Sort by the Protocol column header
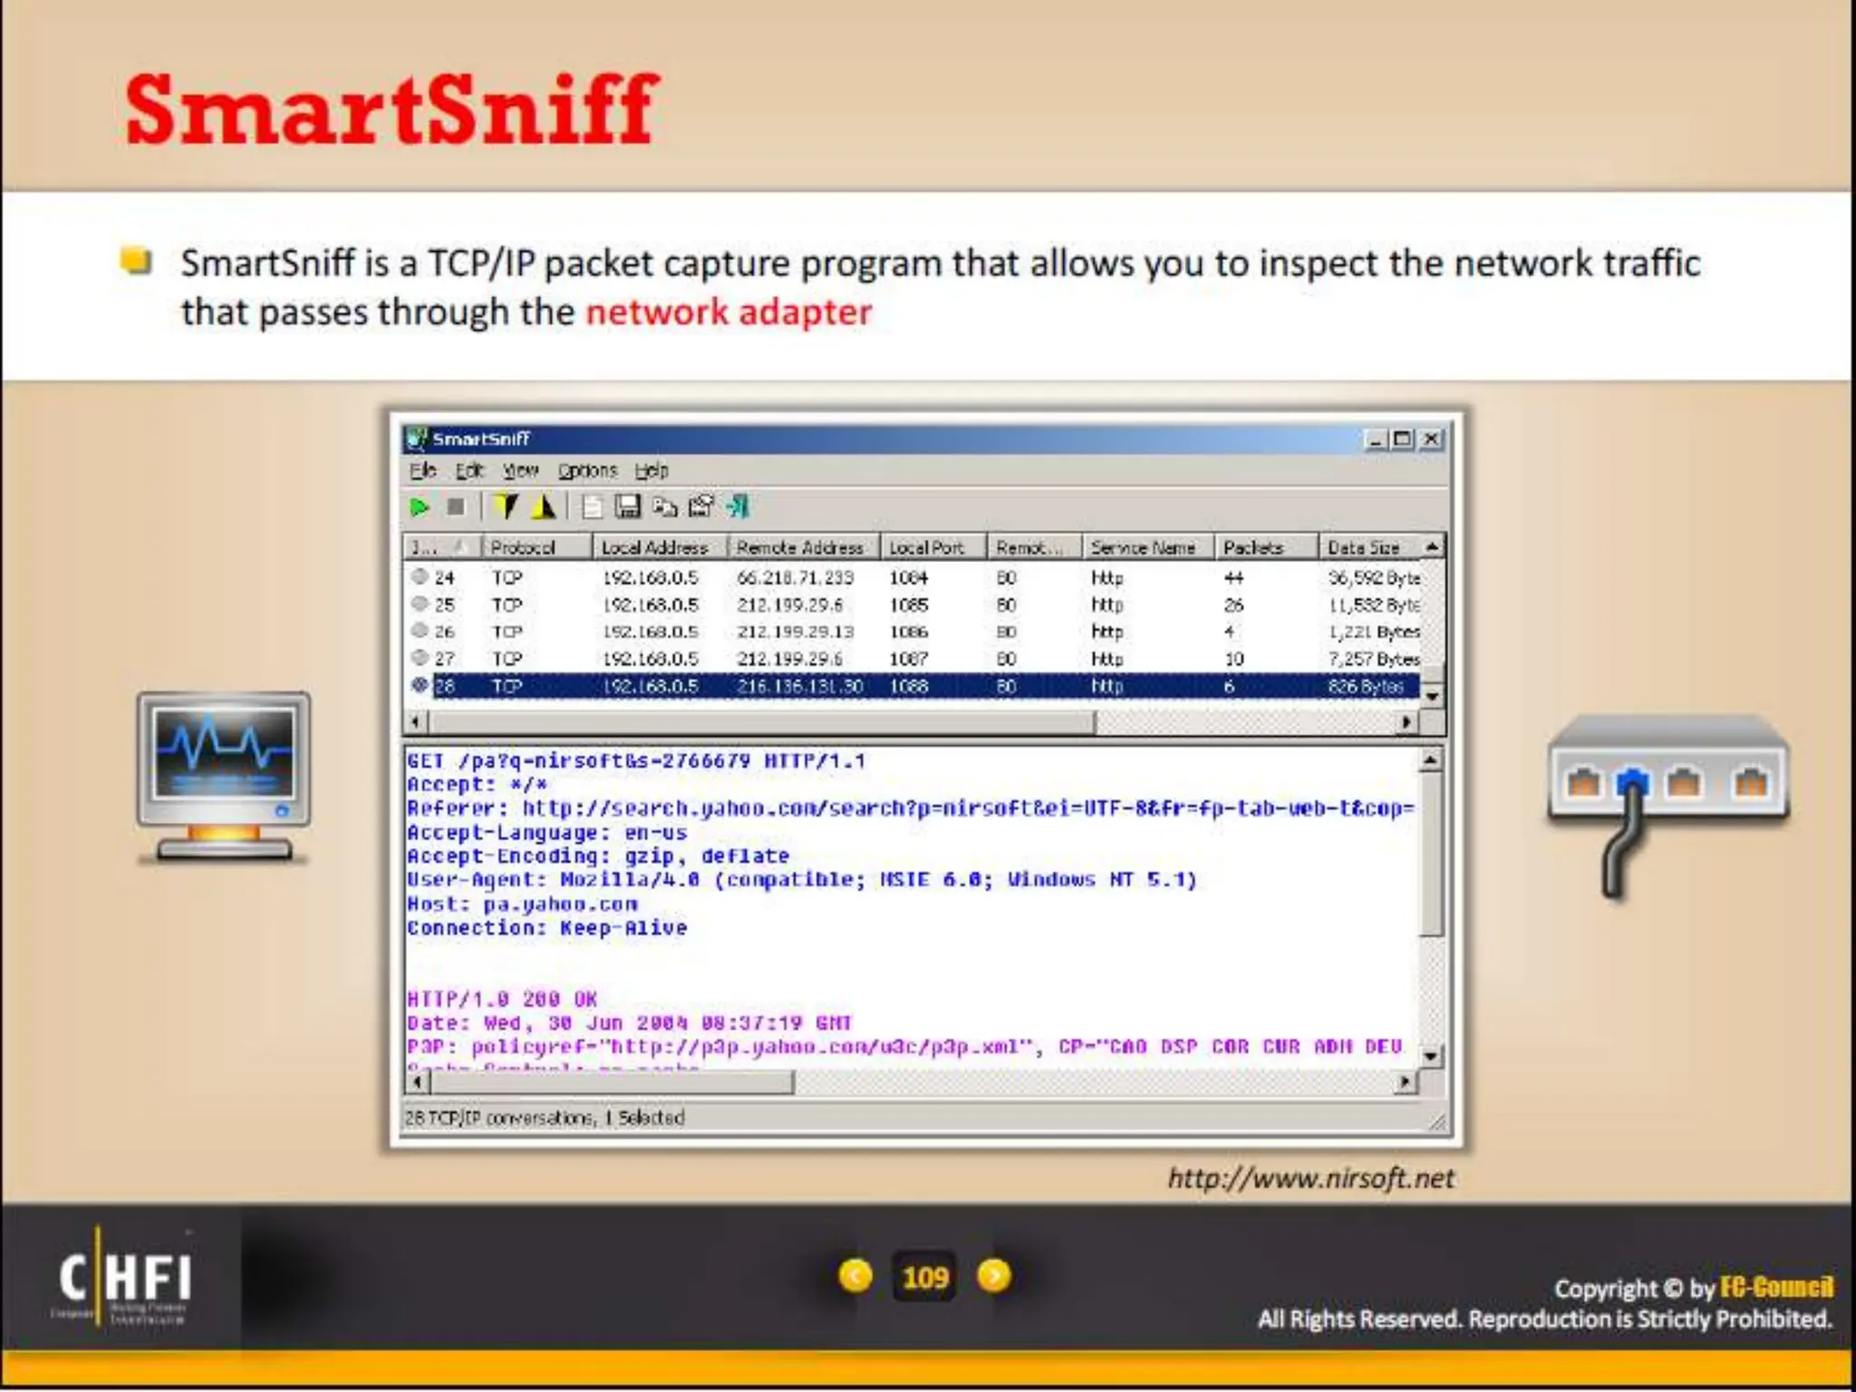The image size is (1856, 1392). pyautogui.click(x=537, y=547)
